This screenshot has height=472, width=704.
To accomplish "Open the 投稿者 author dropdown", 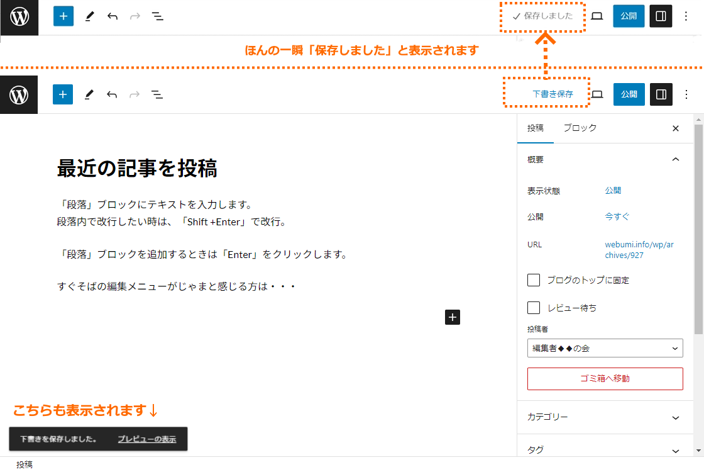I will point(605,348).
